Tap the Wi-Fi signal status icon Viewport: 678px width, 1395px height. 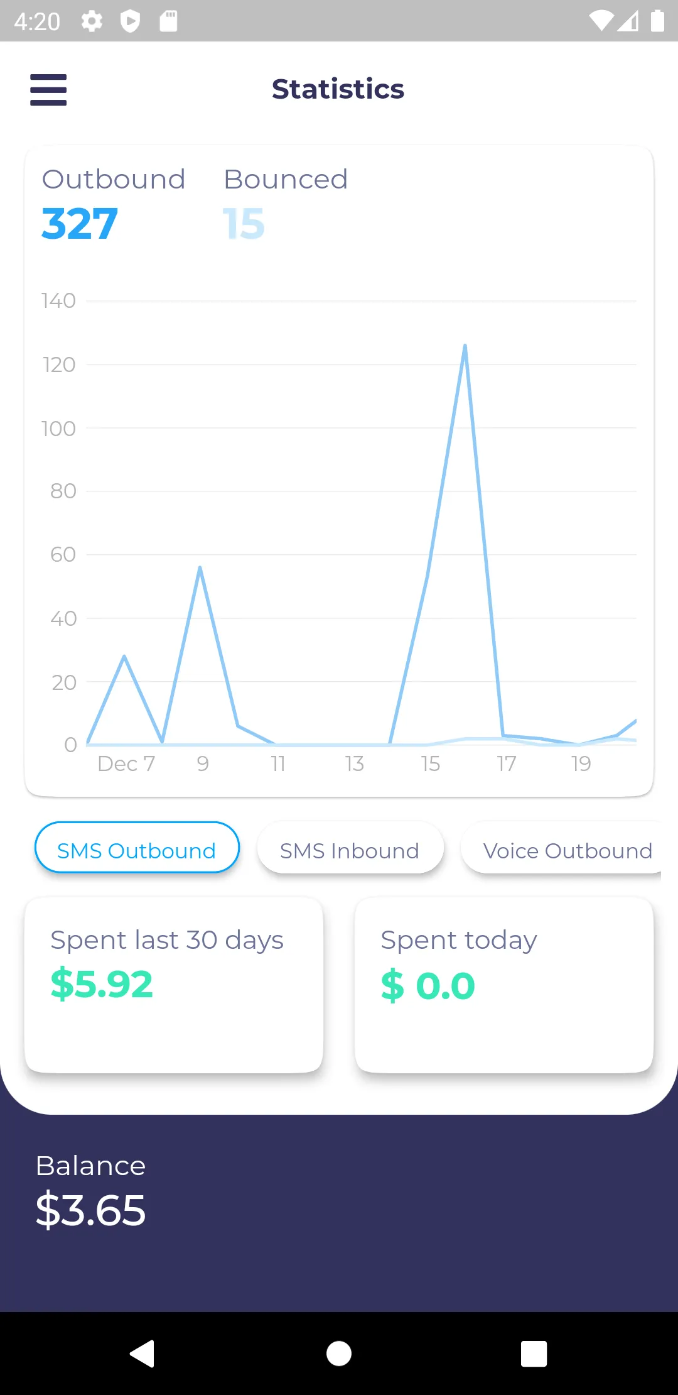click(x=601, y=21)
